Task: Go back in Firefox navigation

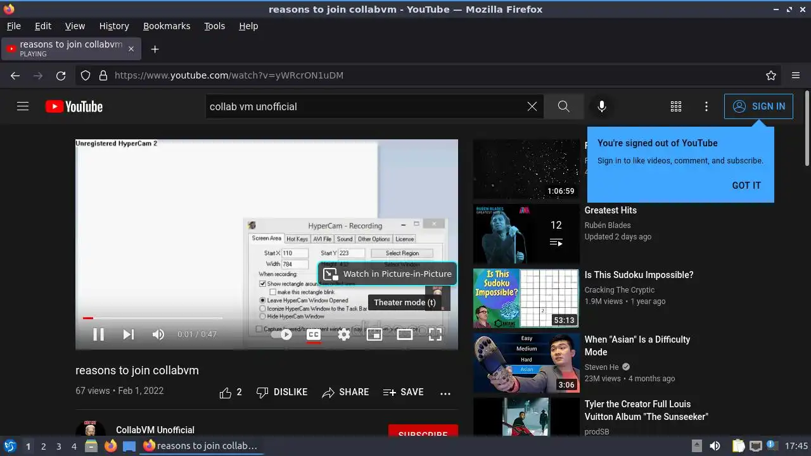Action: point(15,75)
